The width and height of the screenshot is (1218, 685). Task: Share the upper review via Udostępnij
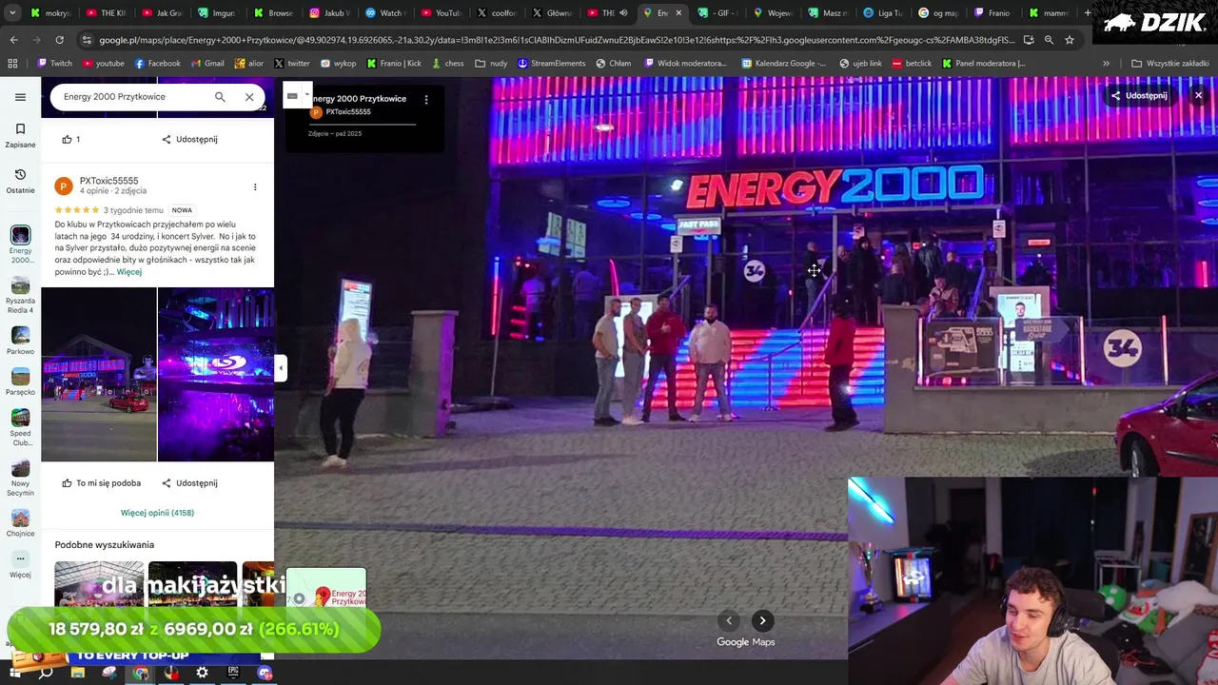pyautogui.click(x=189, y=139)
